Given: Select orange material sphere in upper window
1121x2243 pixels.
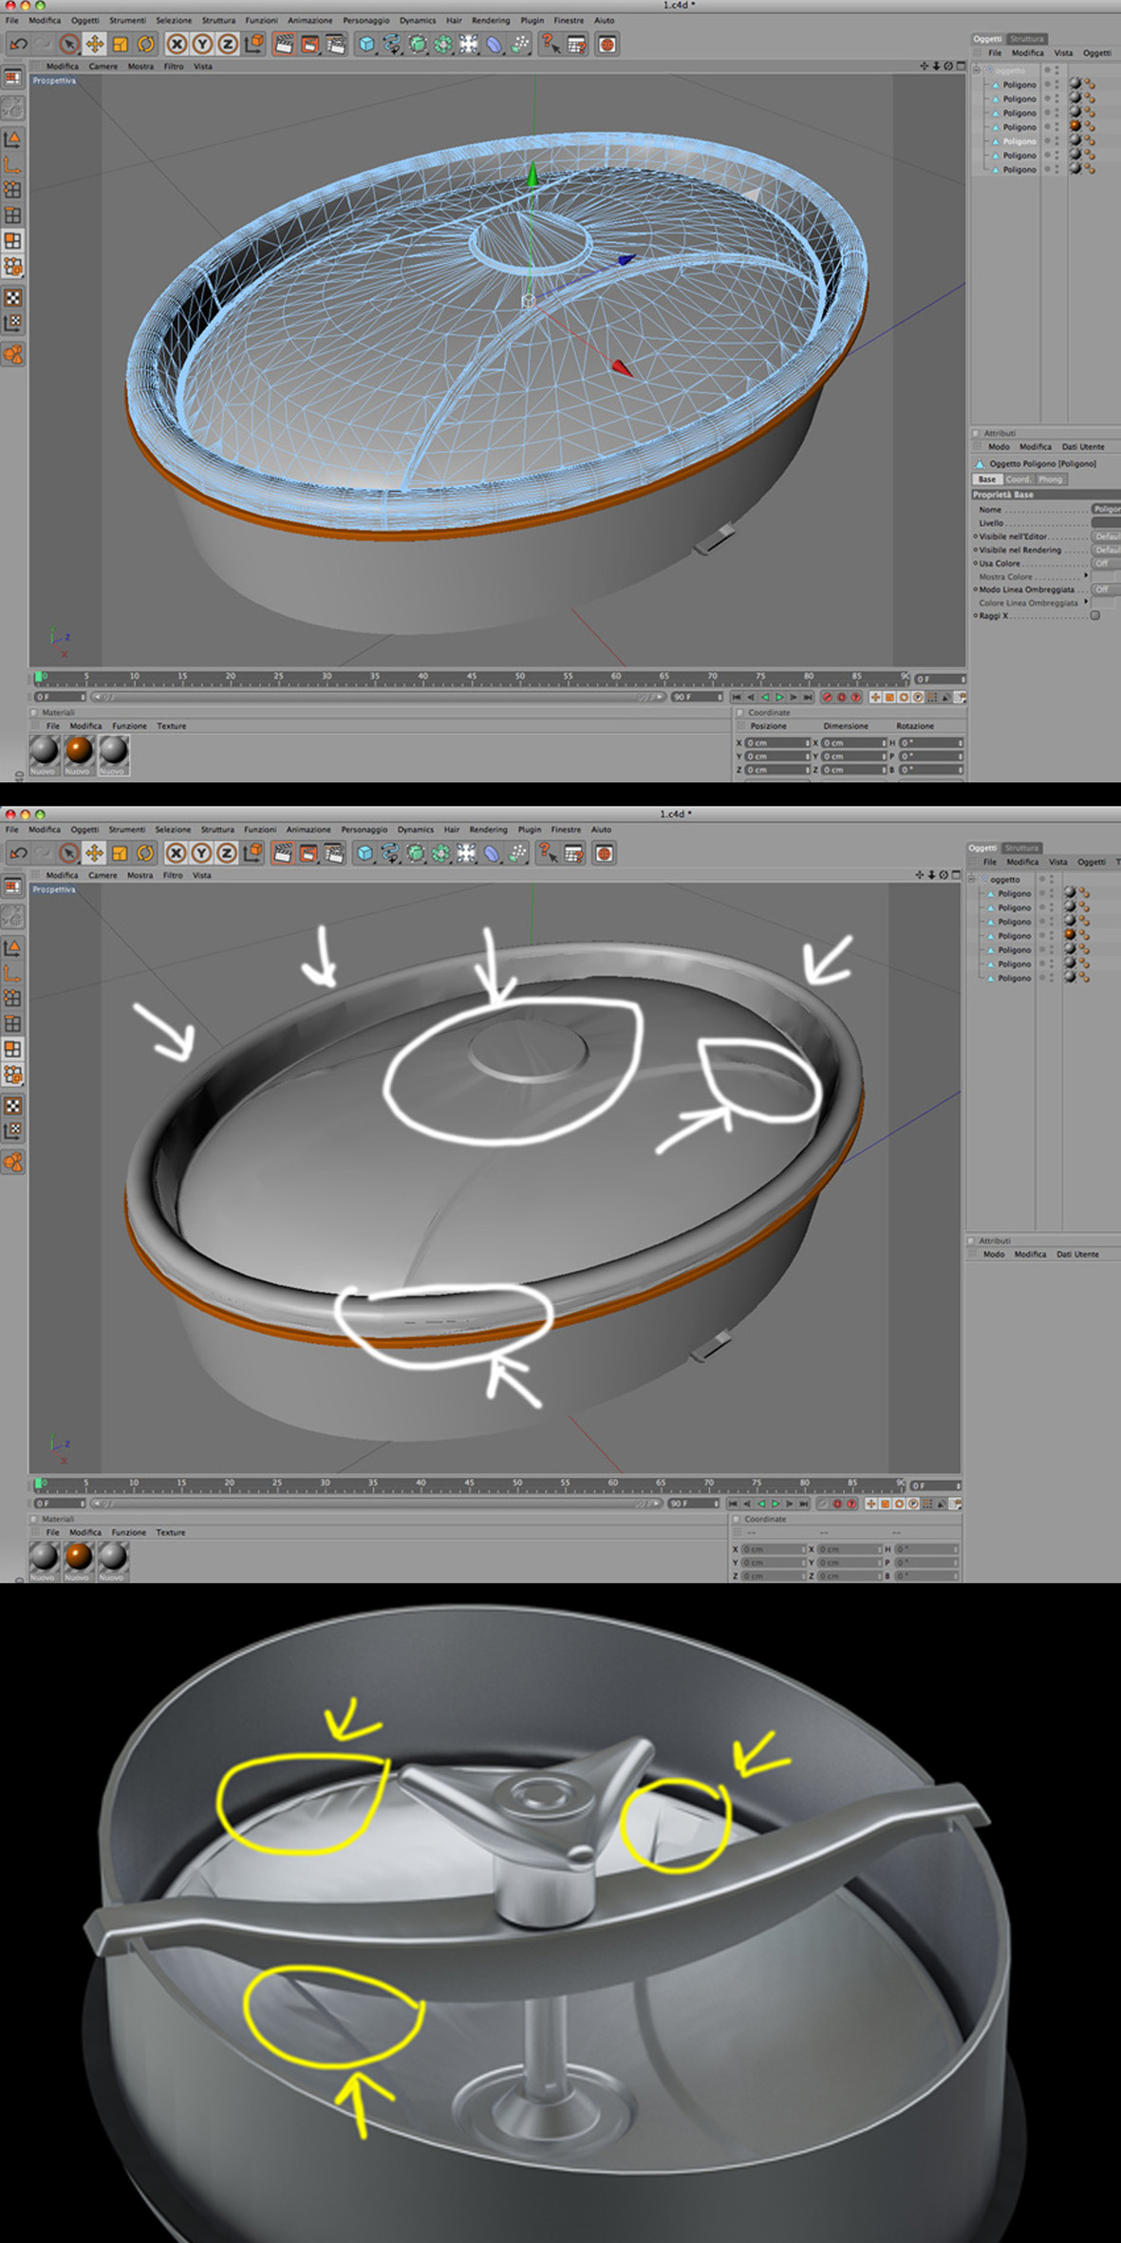Looking at the screenshot, I should click(x=79, y=751).
